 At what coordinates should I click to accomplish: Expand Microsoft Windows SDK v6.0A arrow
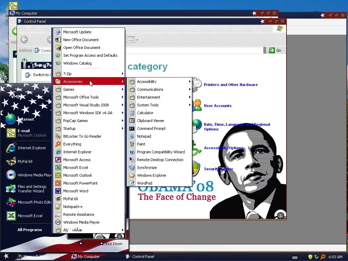[x=122, y=113]
